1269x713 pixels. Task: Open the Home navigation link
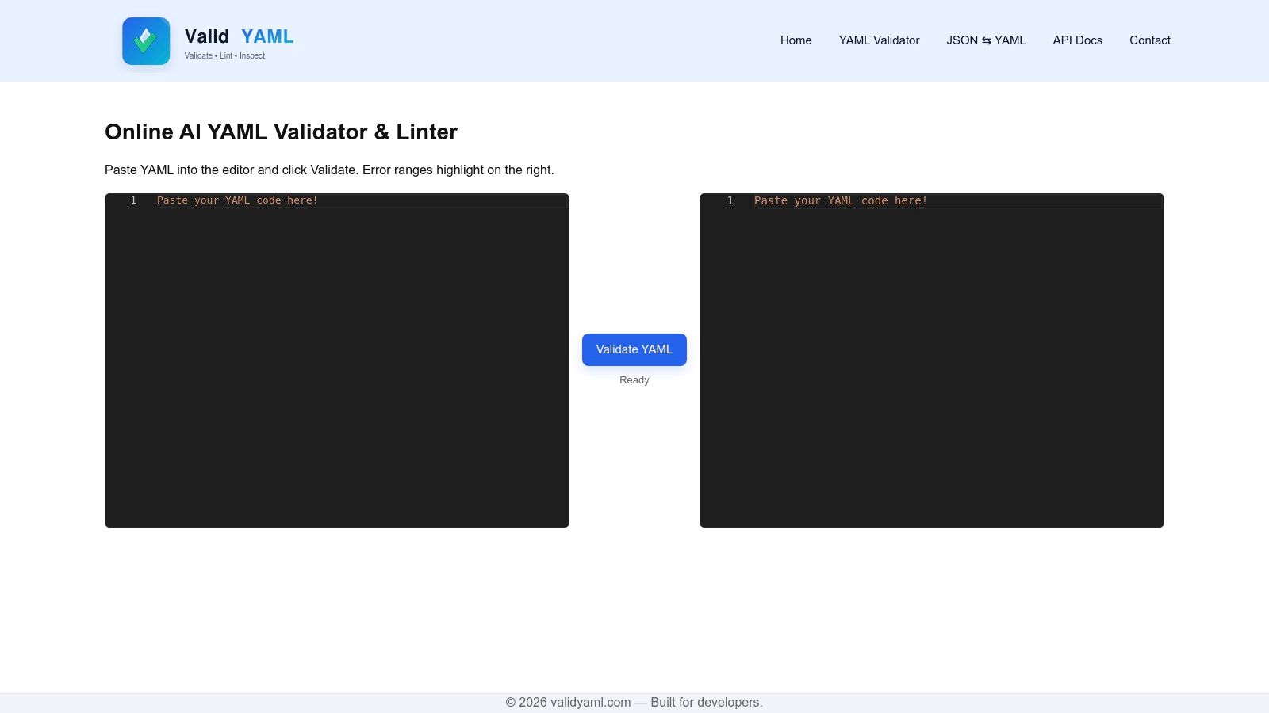coord(796,40)
